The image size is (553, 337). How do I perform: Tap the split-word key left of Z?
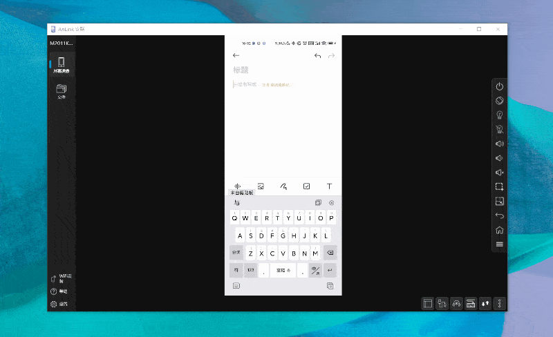(x=236, y=253)
